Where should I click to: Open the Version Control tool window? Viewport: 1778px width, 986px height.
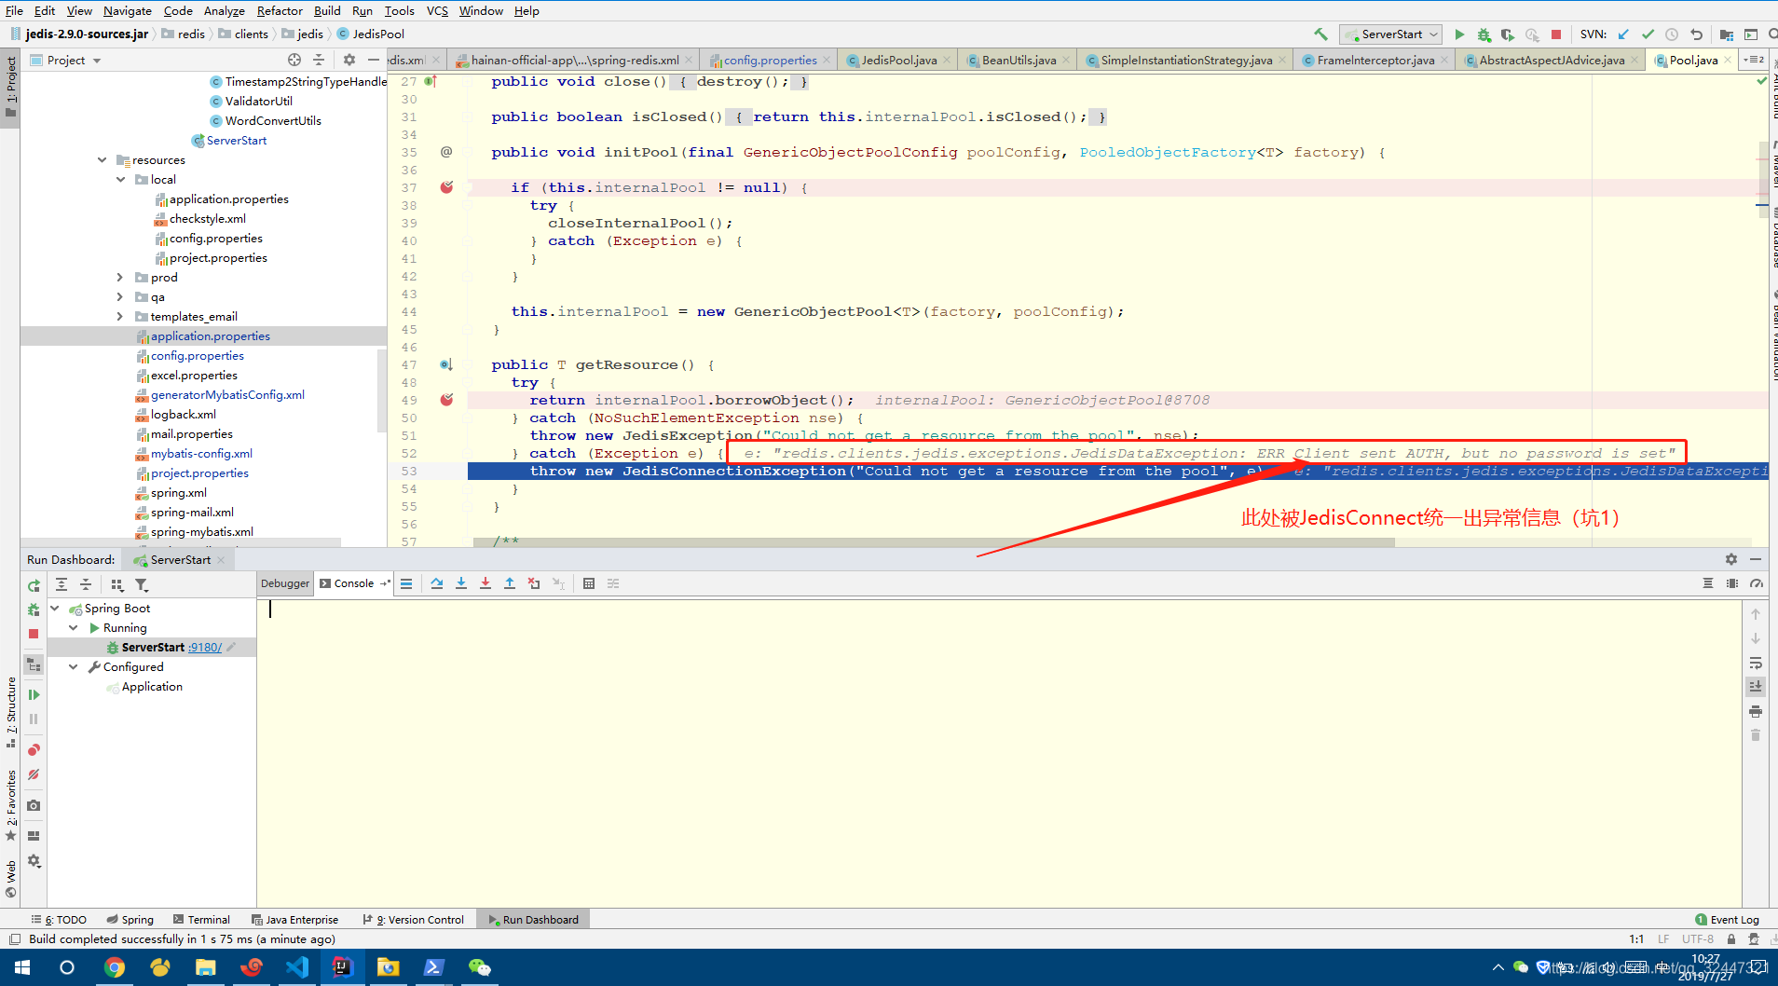[414, 920]
